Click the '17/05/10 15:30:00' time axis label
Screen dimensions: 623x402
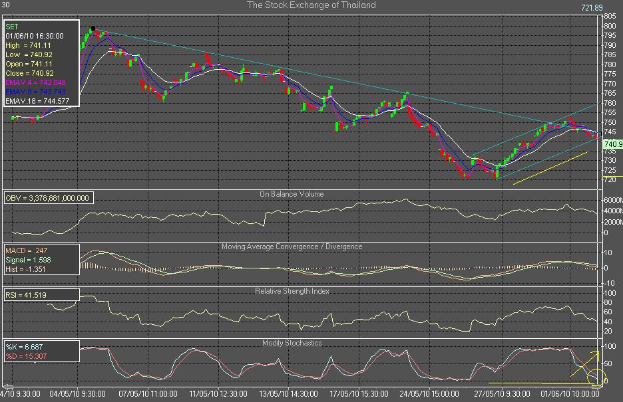359,394
